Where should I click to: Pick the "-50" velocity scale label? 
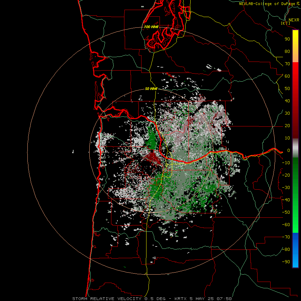point(286,212)
